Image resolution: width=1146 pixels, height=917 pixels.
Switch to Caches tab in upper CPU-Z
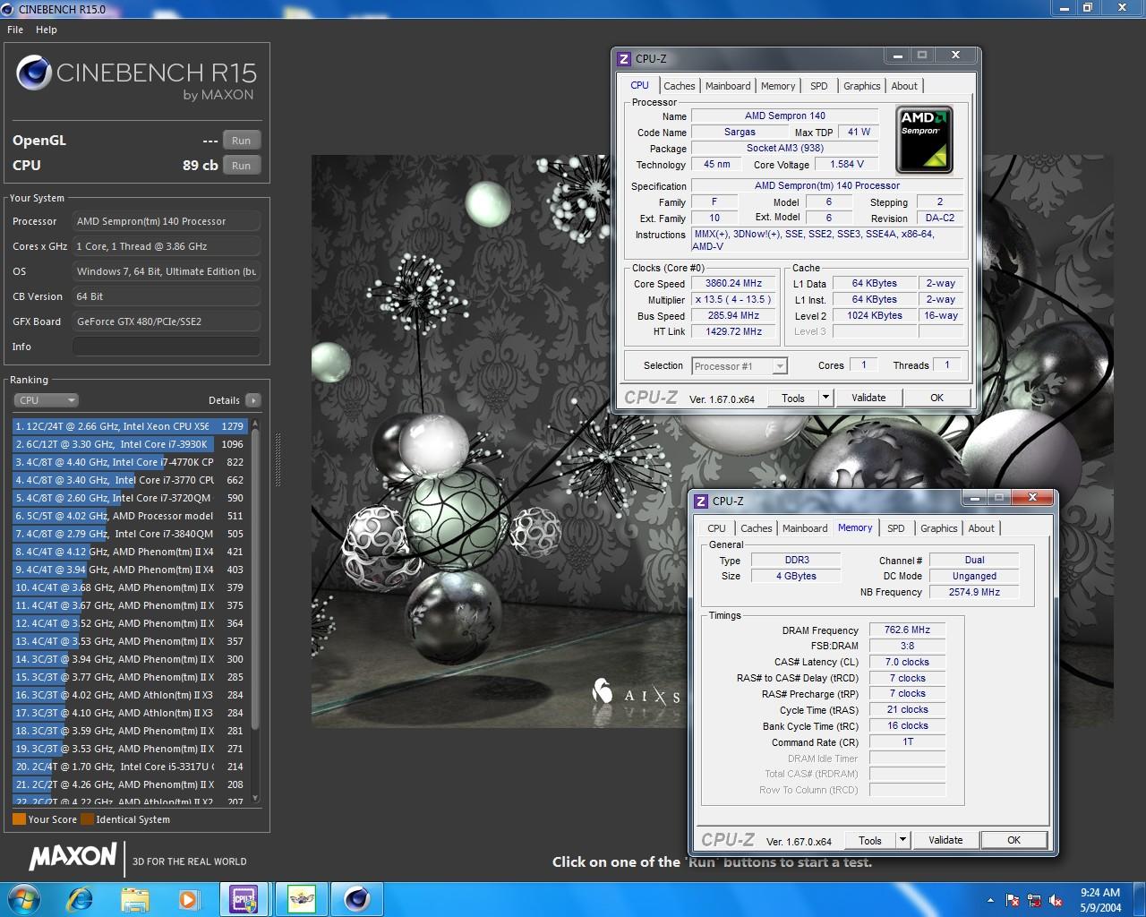[x=679, y=86]
